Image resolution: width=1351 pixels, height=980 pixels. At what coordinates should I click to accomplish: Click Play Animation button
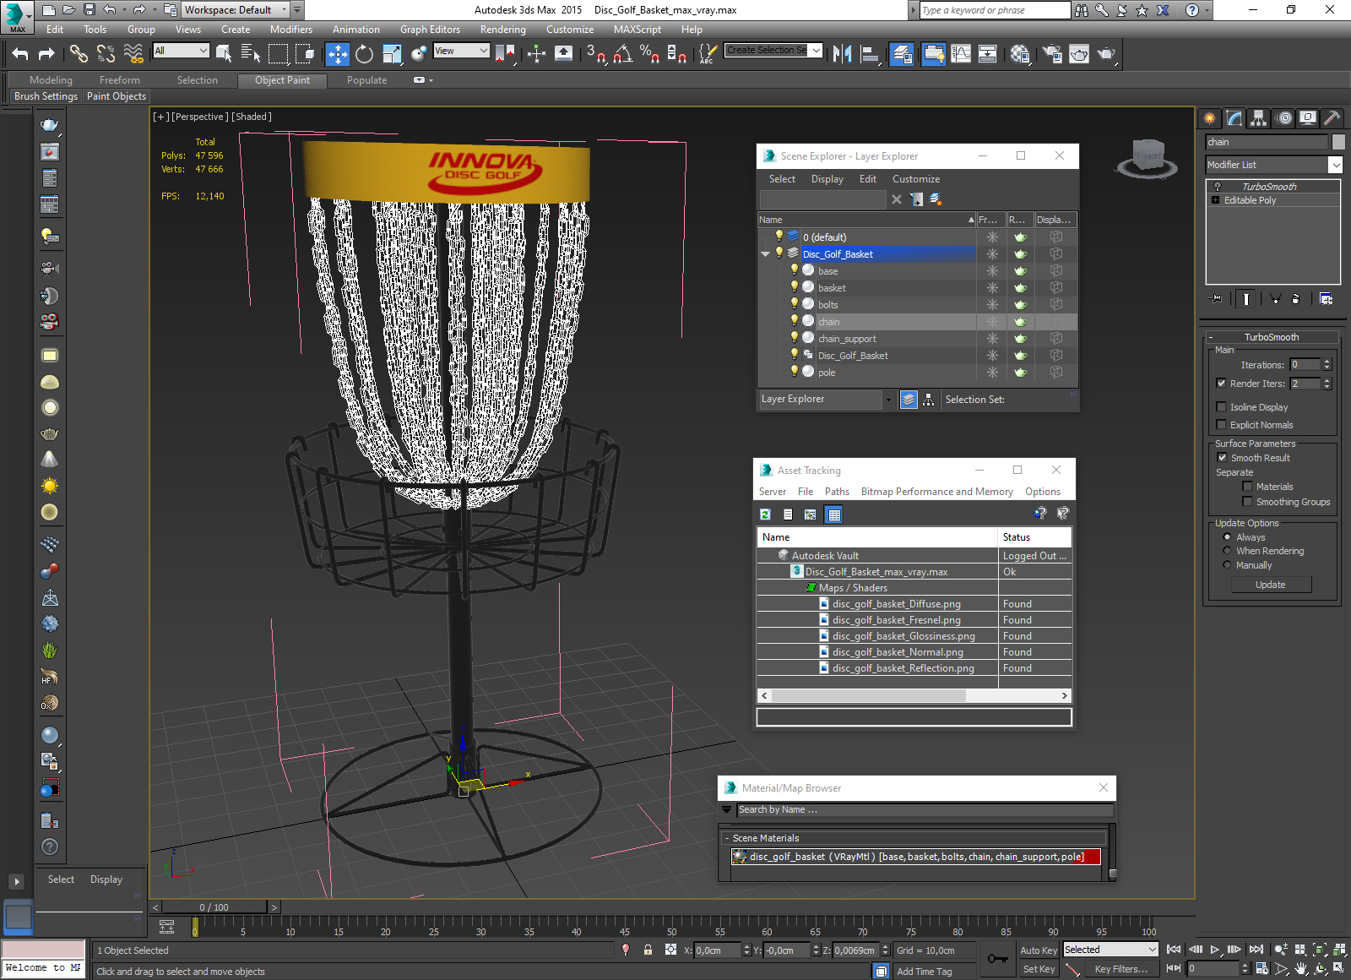pyautogui.click(x=1215, y=950)
